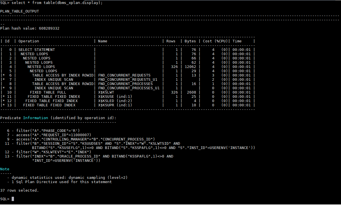This screenshot has width=341, height=205.
Task: Click the Note section heading
Action: tap(5, 169)
